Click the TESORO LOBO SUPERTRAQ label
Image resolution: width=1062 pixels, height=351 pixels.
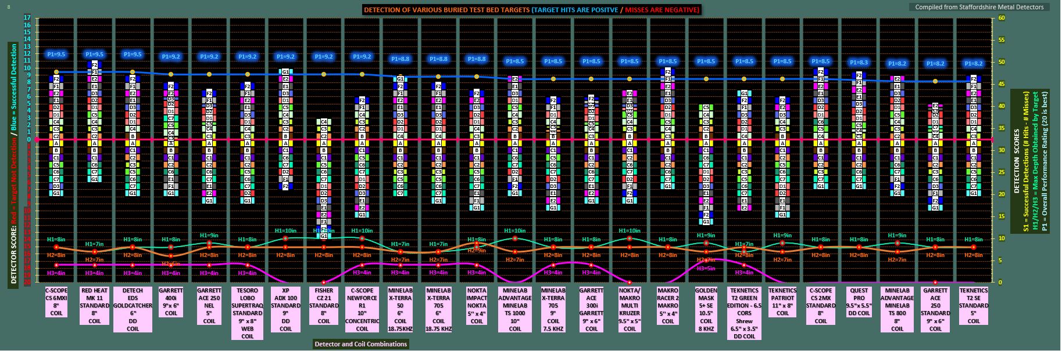click(x=247, y=313)
